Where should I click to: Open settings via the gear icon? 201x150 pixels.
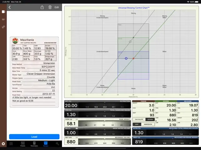pos(3,144)
